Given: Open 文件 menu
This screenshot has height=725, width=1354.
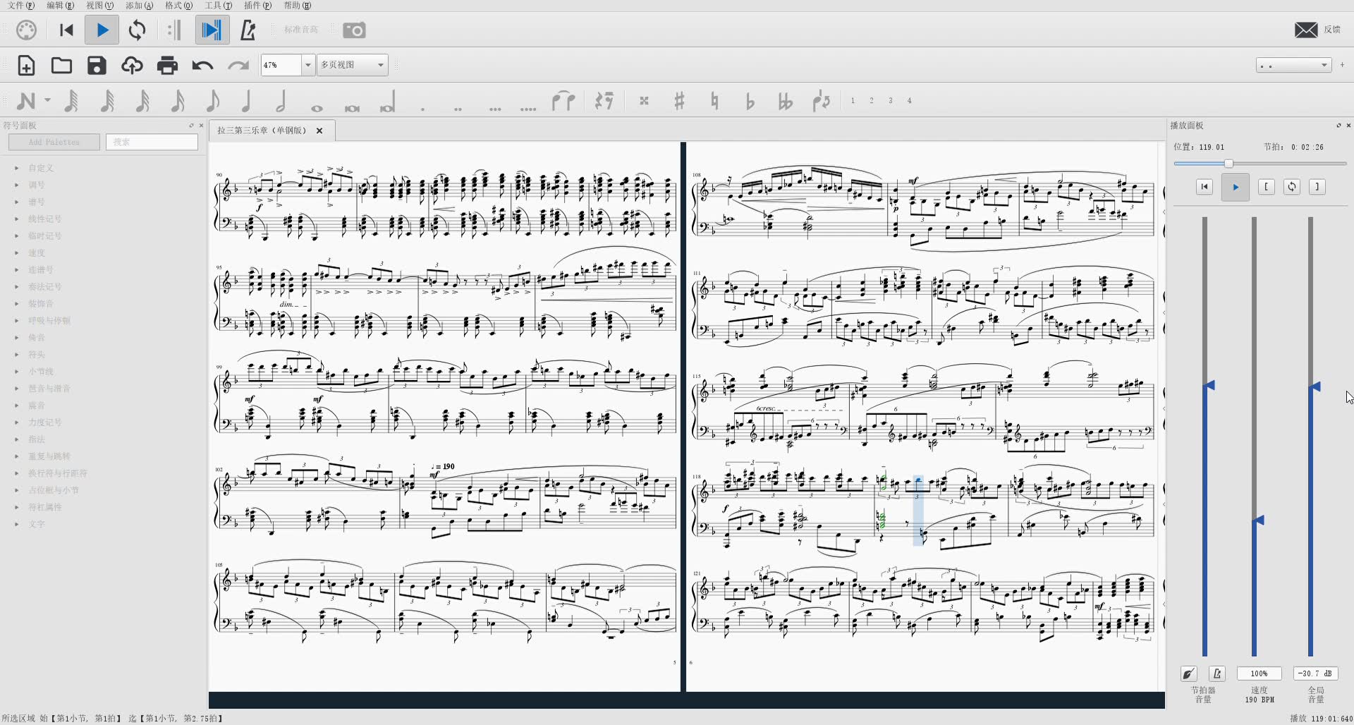Looking at the screenshot, I should pos(20,5).
